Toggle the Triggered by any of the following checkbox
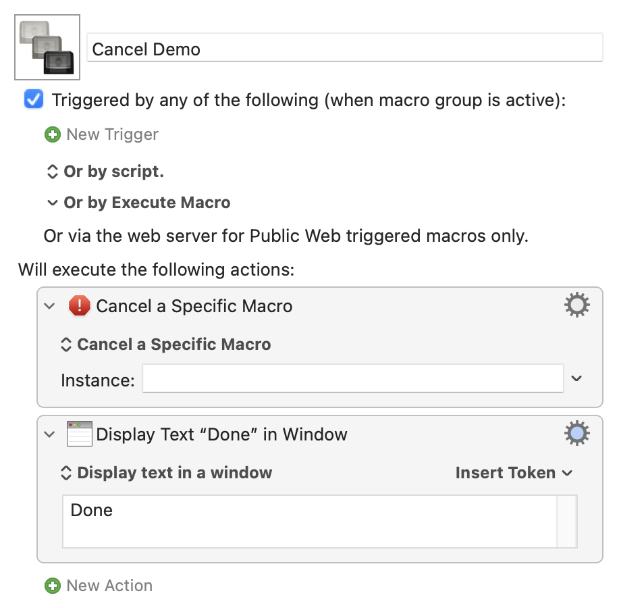This screenshot has width=617, height=608. [34, 99]
